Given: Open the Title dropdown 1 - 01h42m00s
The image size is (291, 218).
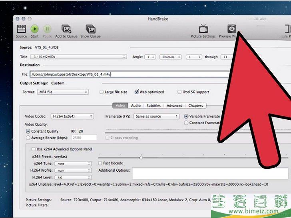Looking at the screenshot, I should [78, 57].
